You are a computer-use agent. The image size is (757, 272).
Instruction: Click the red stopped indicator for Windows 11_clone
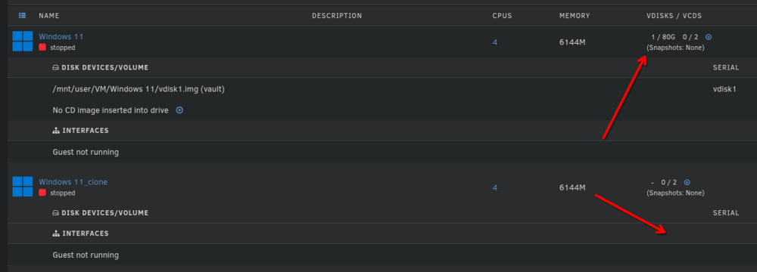pos(42,193)
